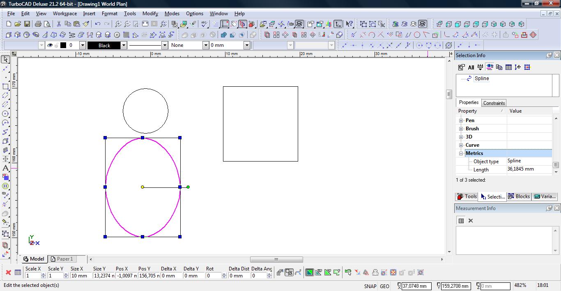Click the red cancel X in inspector bar

(8, 273)
